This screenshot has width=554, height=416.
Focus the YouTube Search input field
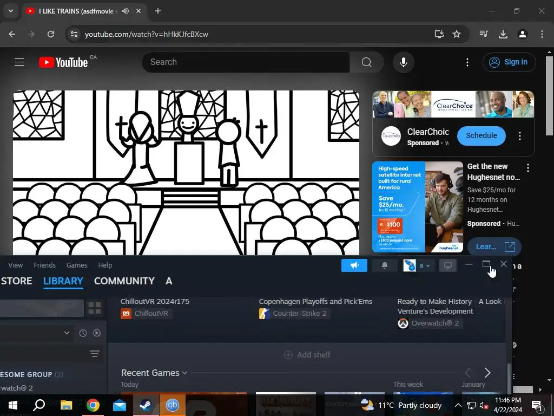click(246, 62)
